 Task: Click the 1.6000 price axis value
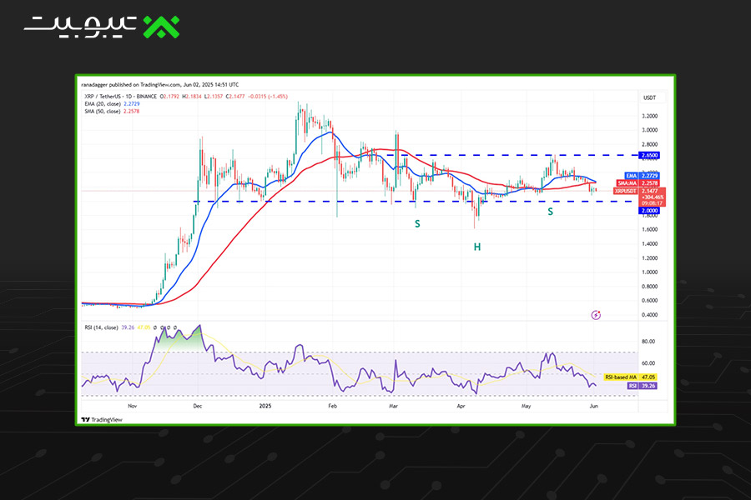pyautogui.click(x=649, y=230)
